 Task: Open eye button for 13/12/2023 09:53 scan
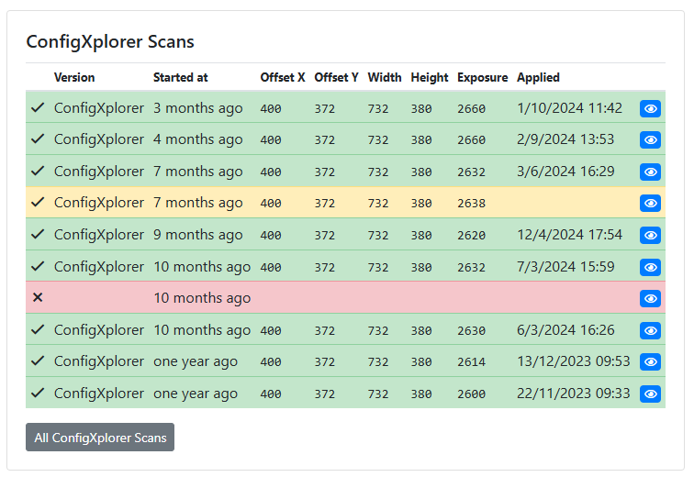coord(650,361)
